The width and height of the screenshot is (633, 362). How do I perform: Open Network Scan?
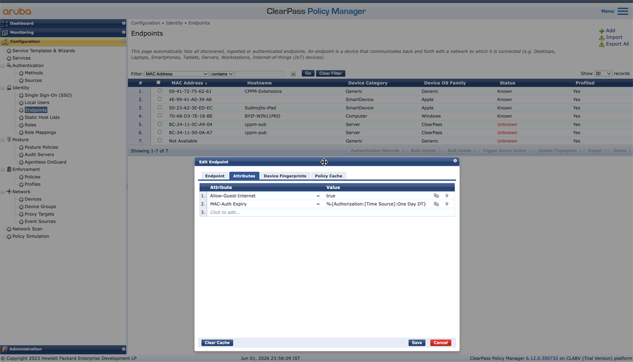pyautogui.click(x=27, y=229)
